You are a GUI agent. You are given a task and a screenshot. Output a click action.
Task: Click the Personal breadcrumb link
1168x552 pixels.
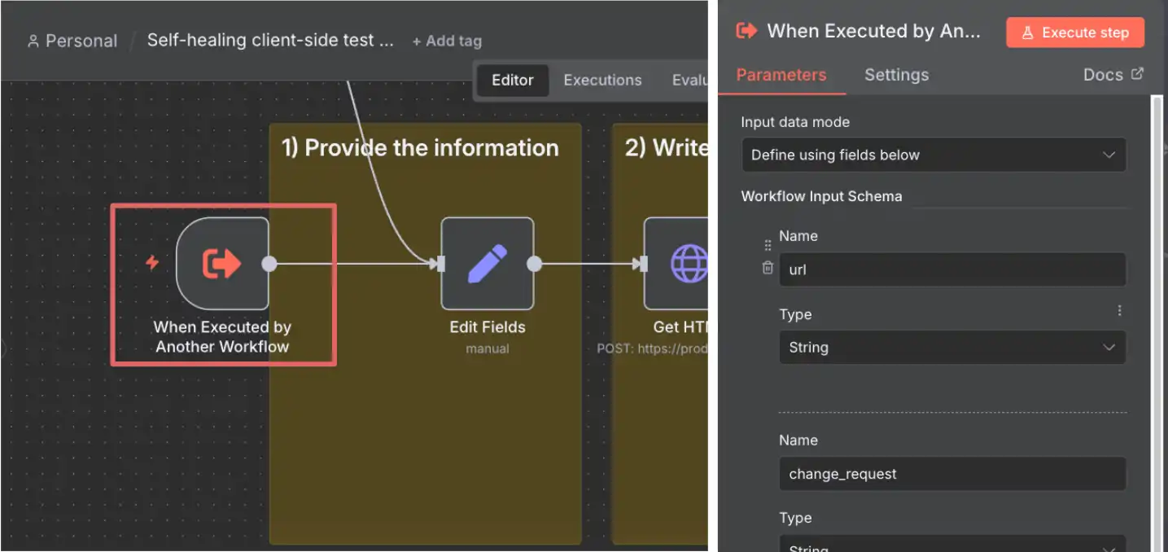pyautogui.click(x=81, y=41)
